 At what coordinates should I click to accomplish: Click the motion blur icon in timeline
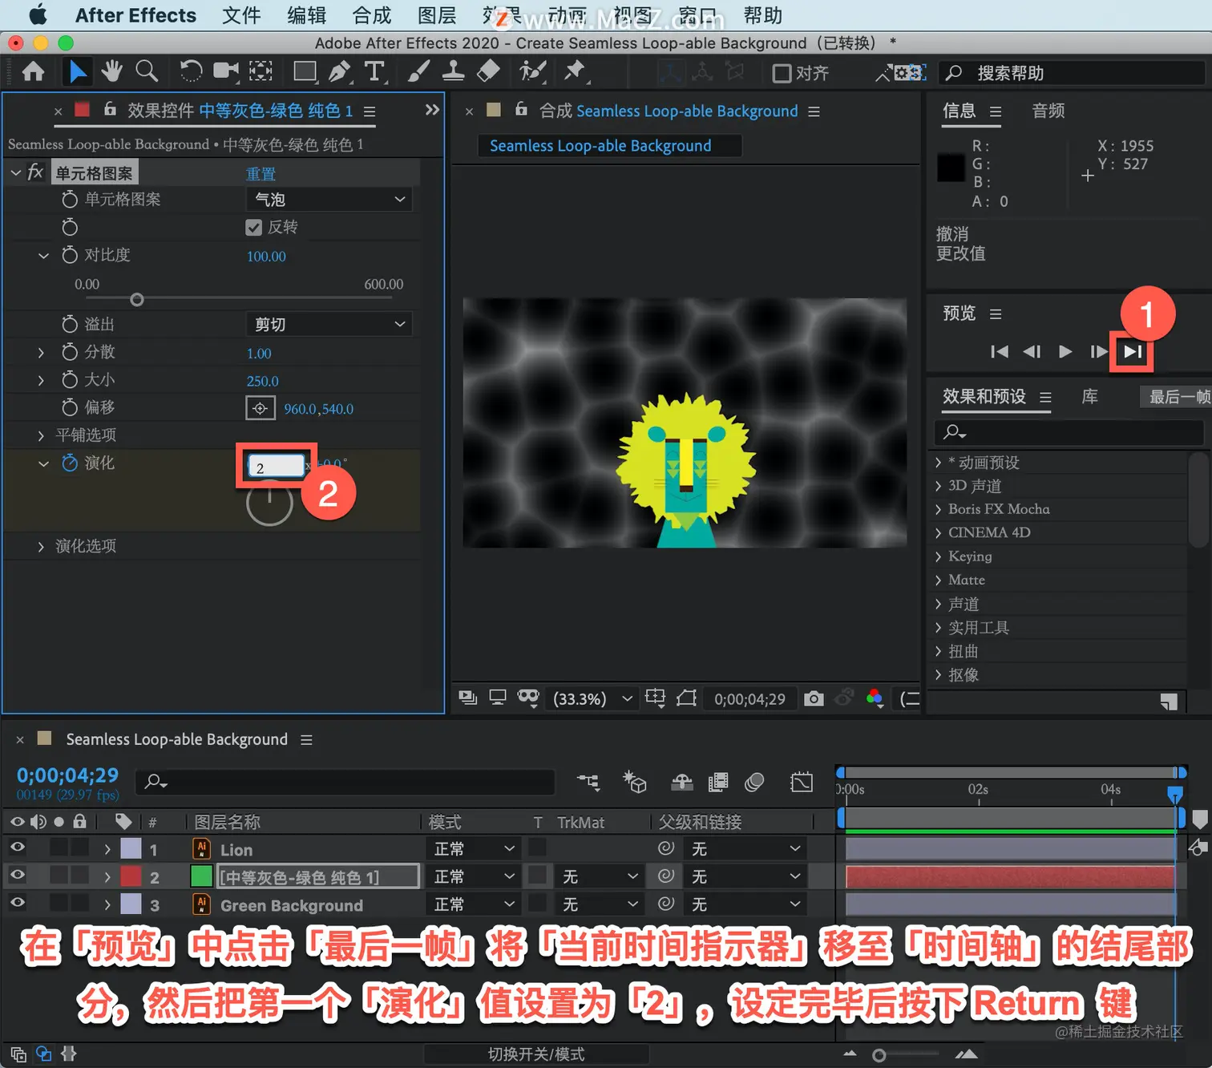754,782
